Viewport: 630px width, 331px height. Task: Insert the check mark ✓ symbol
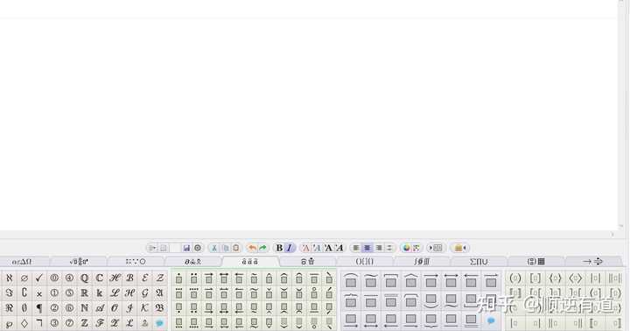pos(39,278)
